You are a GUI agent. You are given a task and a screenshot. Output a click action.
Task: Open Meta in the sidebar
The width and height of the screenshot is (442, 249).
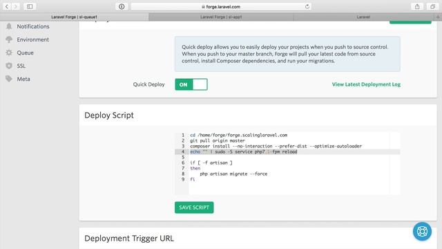pos(23,79)
